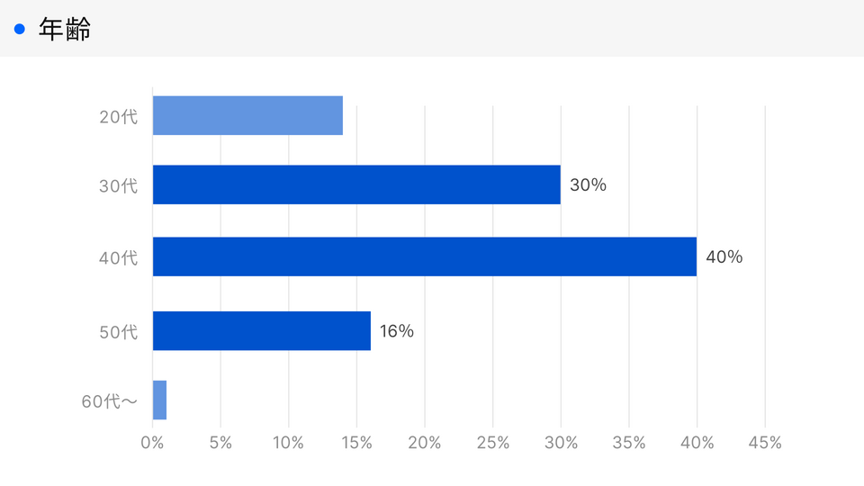The width and height of the screenshot is (864, 486).
Task: Click the 60代～ axis label
Action: [109, 401]
